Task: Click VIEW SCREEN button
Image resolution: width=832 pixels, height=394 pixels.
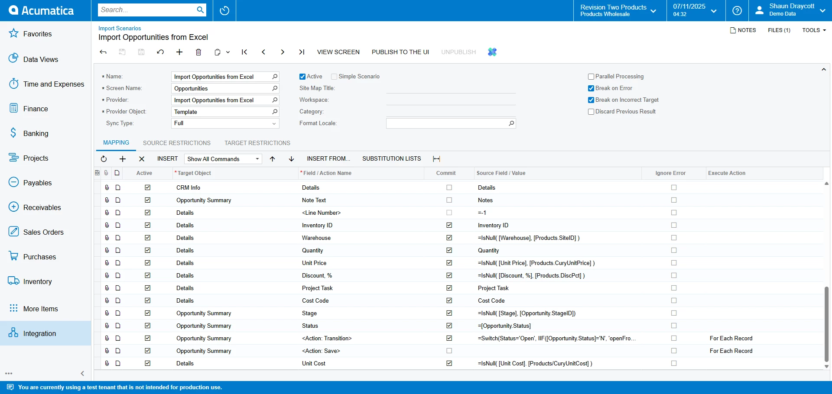Action: (x=338, y=52)
